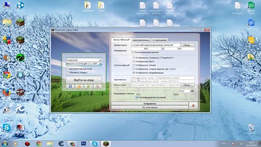261x147 pixels.
Task: Click the info icon beside Рекомендуемое значение
Action: [137, 97]
